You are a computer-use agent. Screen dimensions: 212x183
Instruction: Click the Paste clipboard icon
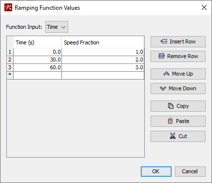tap(170, 121)
